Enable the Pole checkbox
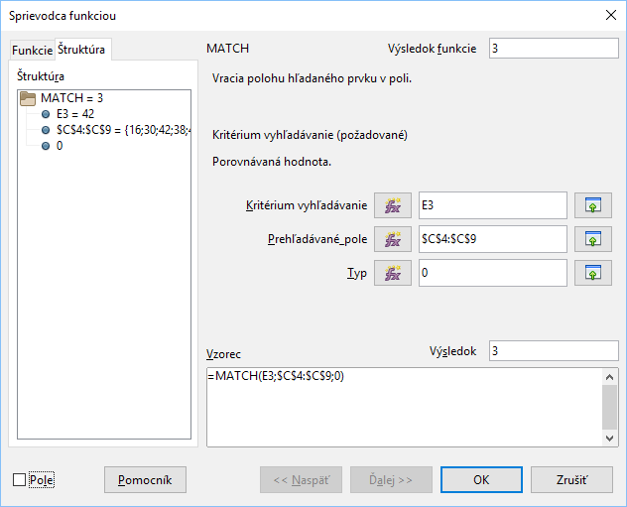 point(20,480)
